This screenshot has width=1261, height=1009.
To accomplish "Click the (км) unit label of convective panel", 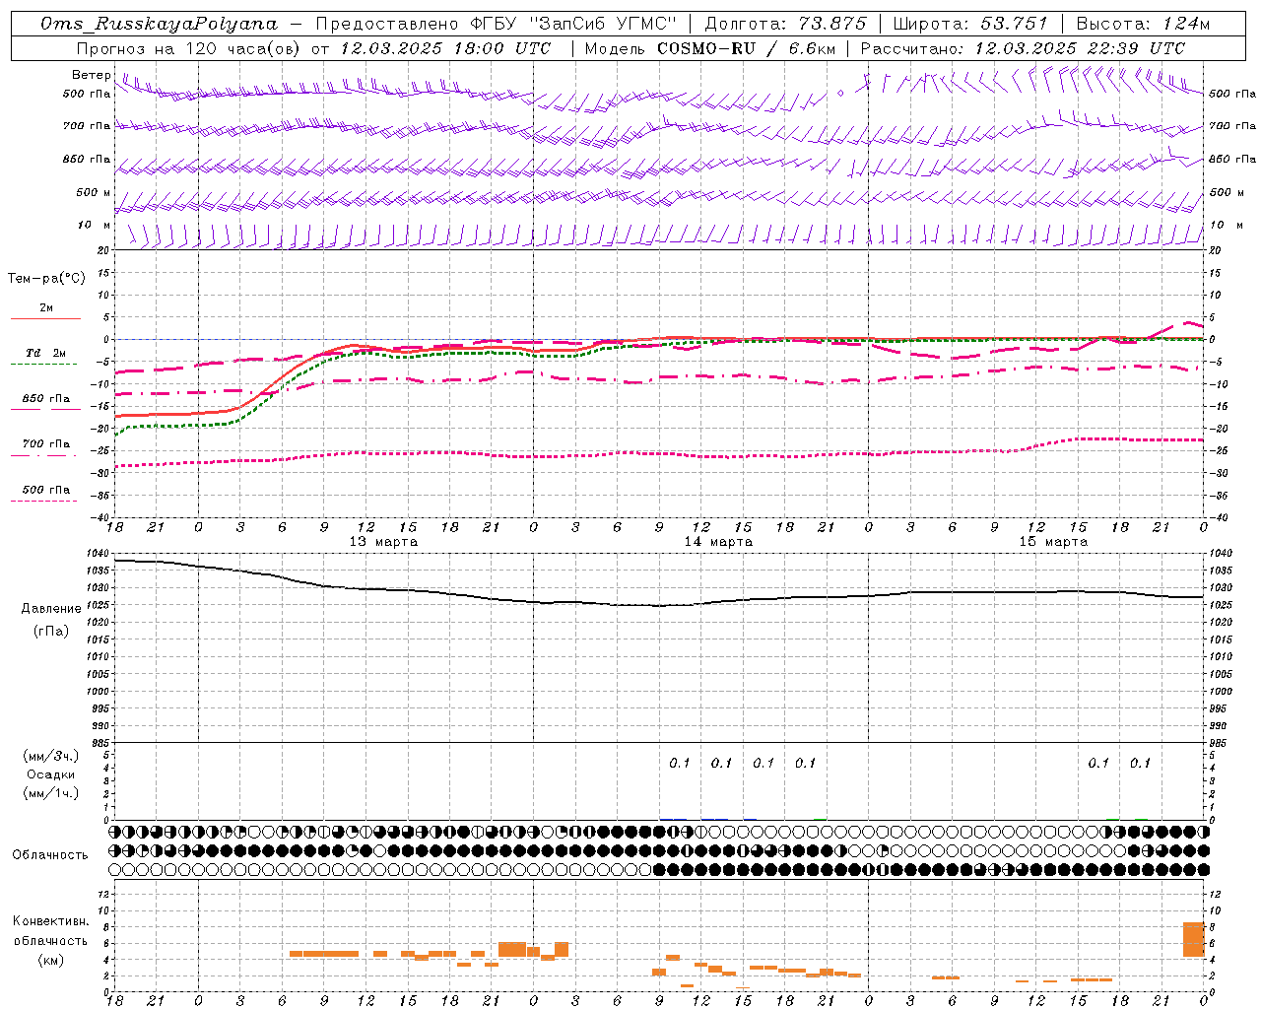I will 50,960.
